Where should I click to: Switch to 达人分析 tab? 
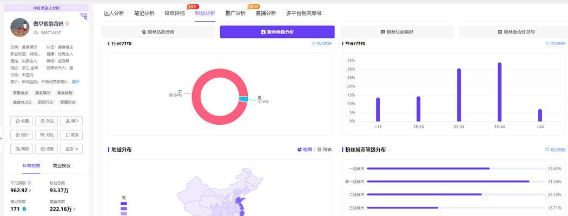[x=114, y=13]
